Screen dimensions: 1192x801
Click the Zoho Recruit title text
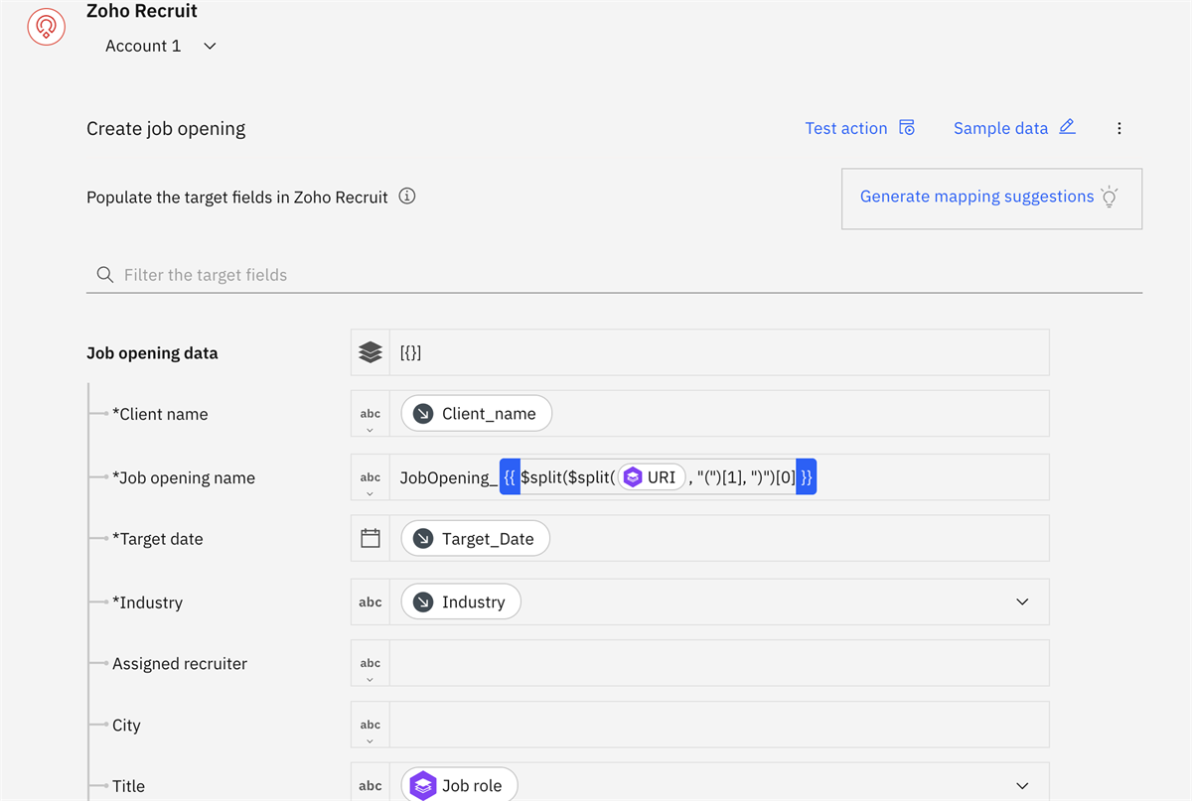click(142, 12)
